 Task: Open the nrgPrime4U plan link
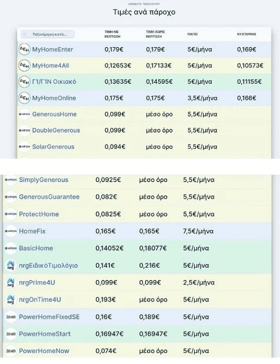pos(37,282)
